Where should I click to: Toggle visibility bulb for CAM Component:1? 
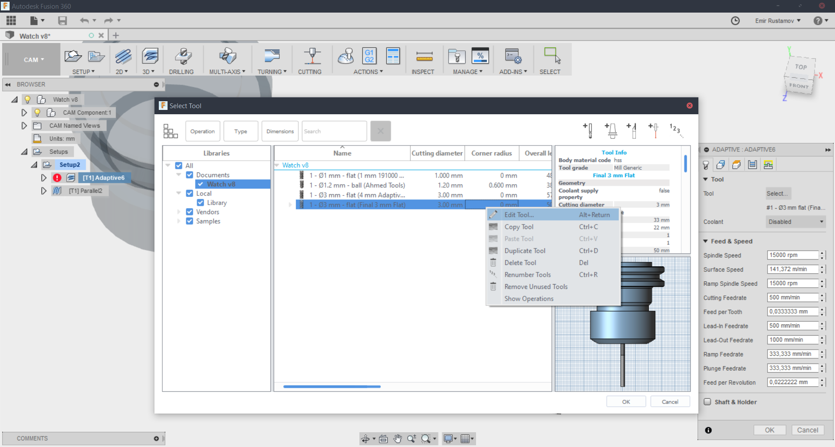click(37, 113)
